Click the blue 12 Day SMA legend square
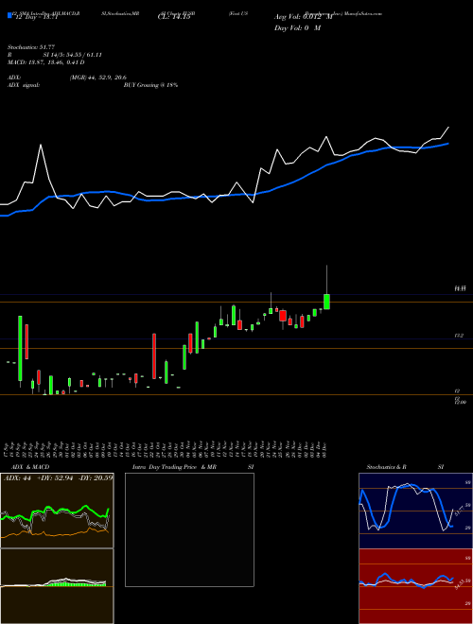 9,16
